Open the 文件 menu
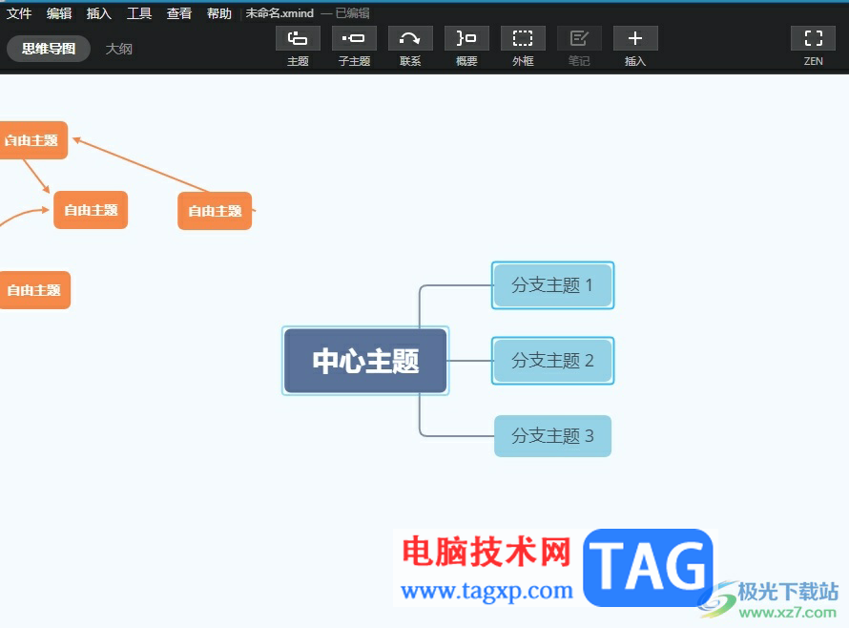 [19, 13]
